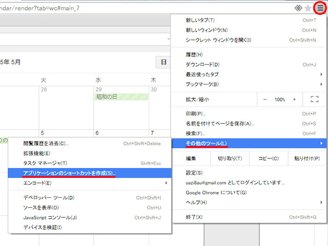Select アプリケーションのショートカットを作成
The width and height of the screenshot is (328, 246).
pyautogui.click(x=70, y=173)
